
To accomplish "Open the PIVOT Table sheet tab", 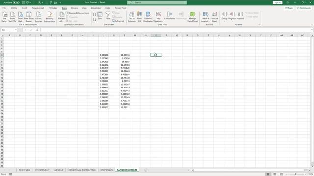I will point(25,170).
